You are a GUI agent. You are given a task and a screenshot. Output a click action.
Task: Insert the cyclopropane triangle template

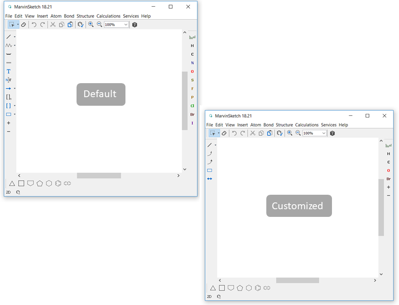[x=11, y=183]
